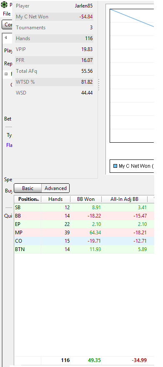Click the EP hands count 22
This screenshot has height=367, width=163.
67,224
